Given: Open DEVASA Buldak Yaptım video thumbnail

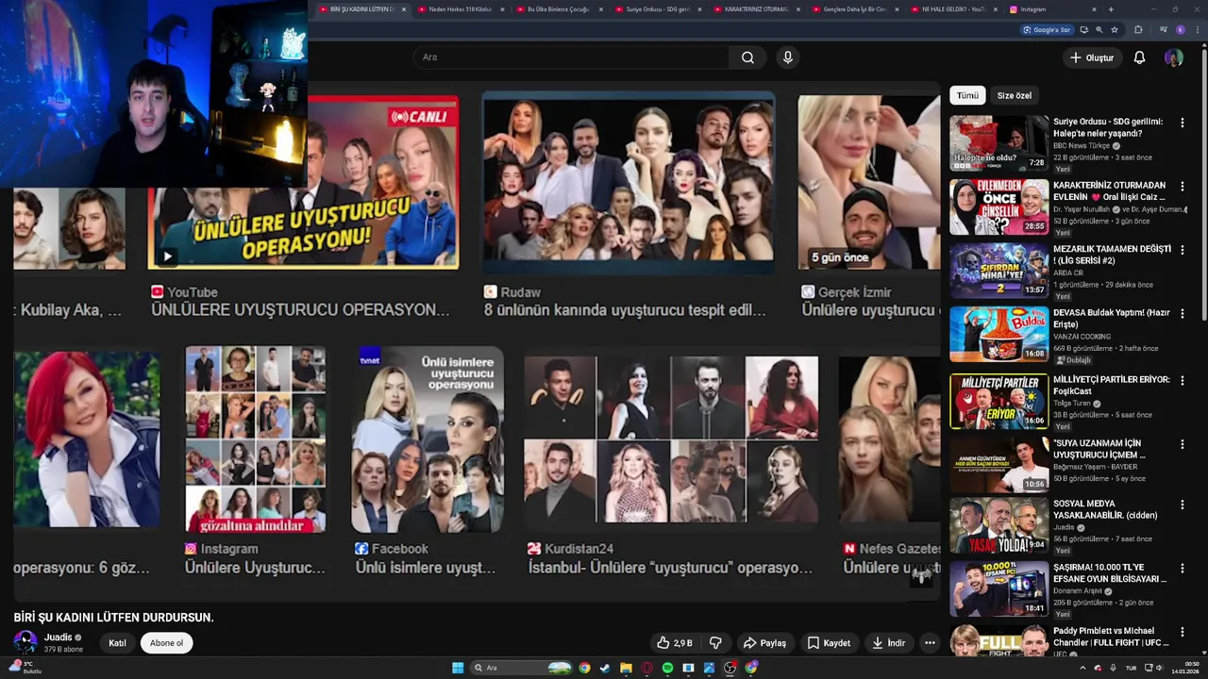Looking at the screenshot, I should pyautogui.click(x=998, y=334).
